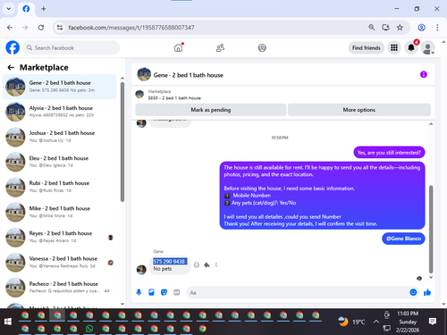Open the GIF picker icon
Image resolution: width=447 pixels, height=335 pixels.
(177, 292)
